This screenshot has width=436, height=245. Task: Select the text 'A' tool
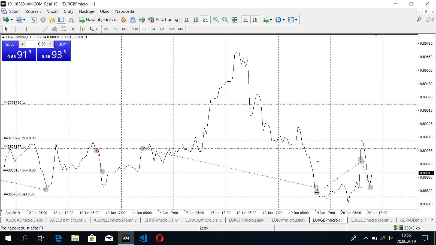click(x=73, y=29)
